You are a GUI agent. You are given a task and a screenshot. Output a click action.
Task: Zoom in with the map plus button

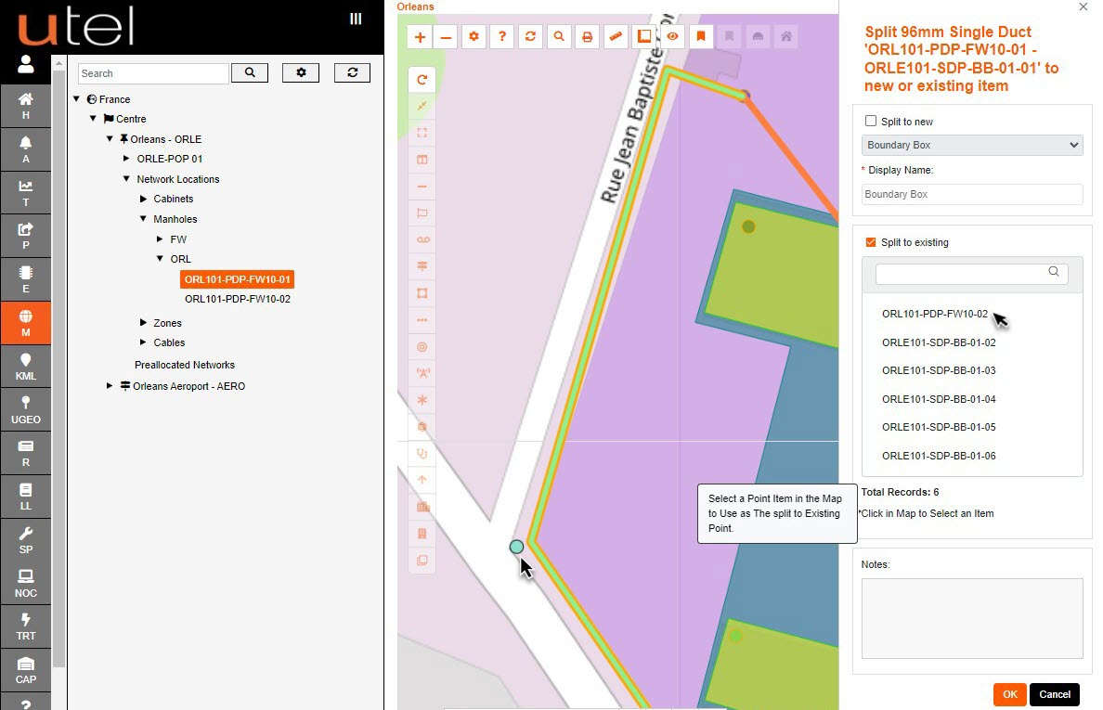[420, 36]
